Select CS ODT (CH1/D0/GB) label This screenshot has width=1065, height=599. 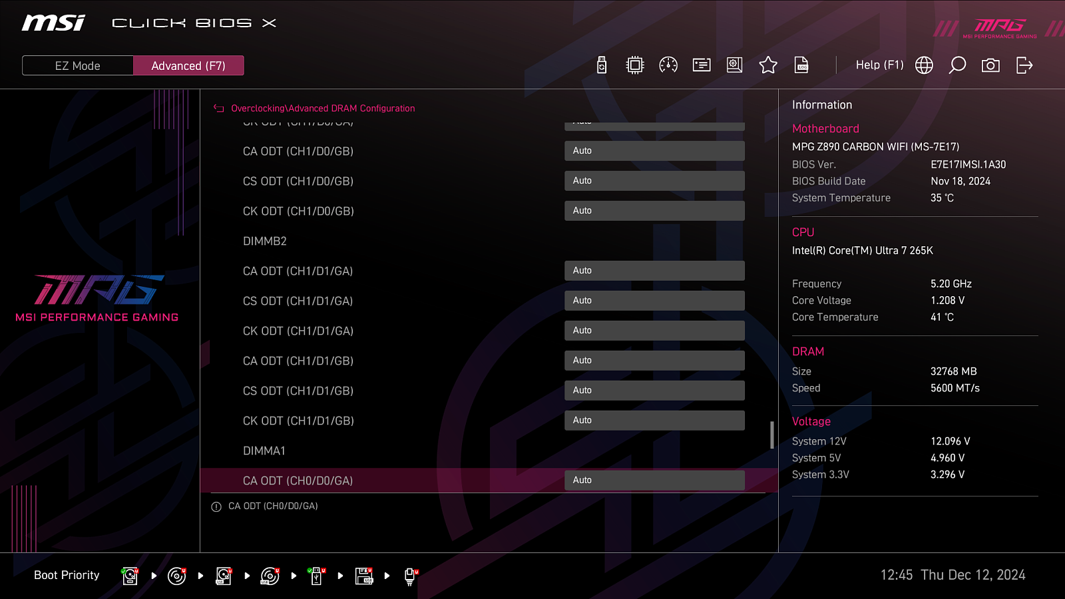(298, 182)
